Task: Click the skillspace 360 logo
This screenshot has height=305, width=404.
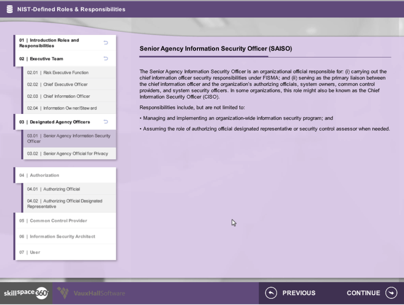Action: coord(26,293)
